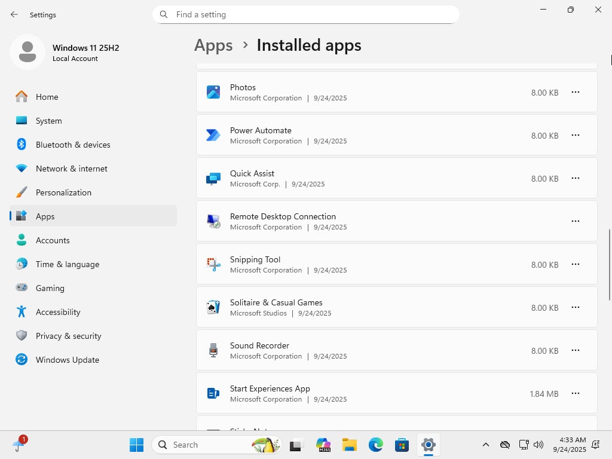612x459 pixels.
Task: Click the installed apps list scrollbar
Action: [609, 265]
